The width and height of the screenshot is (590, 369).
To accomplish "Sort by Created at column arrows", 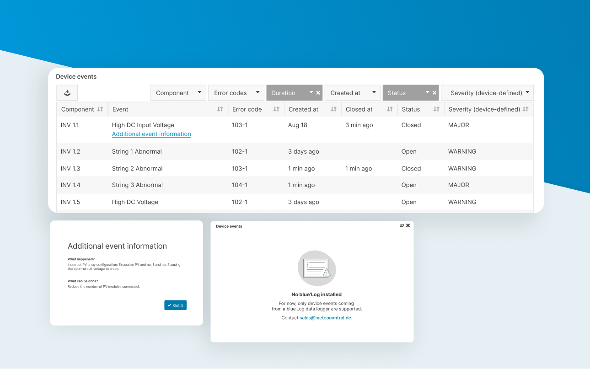I will click(333, 109).
